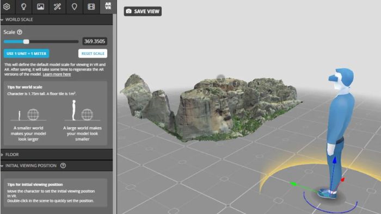Click the Initial Viewing Position help icon
381x214 pixels.
(63, 166)
